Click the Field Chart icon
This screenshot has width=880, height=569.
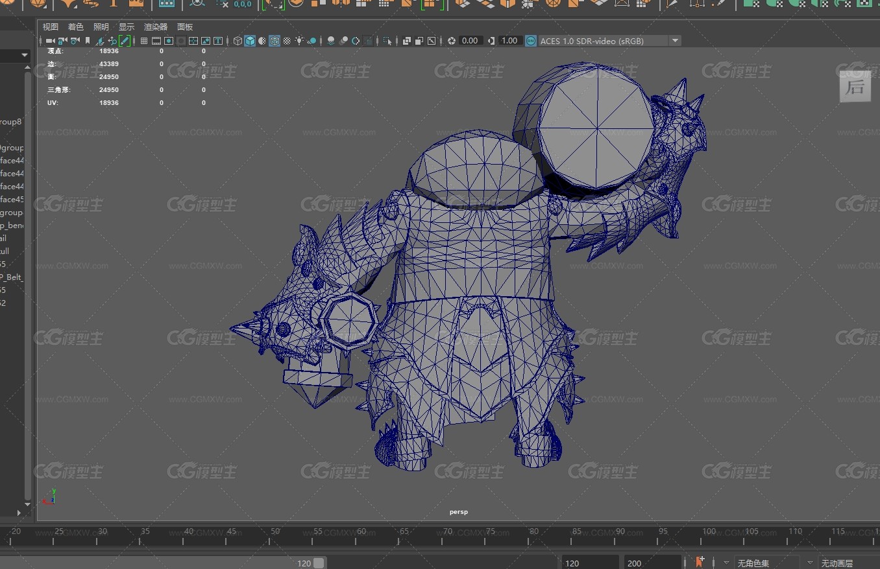[193, 41]
